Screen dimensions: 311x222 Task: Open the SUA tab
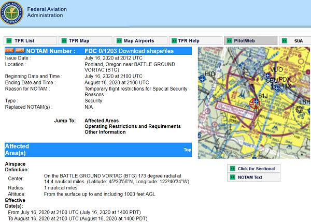[295, 40]
